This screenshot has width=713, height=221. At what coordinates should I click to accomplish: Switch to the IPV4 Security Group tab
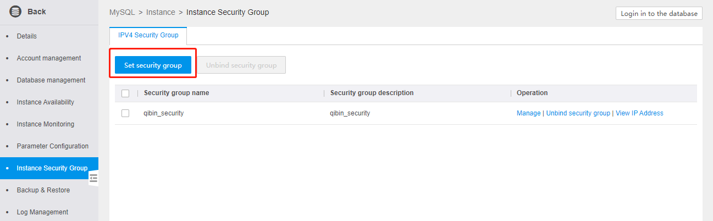tap(148, 35)
